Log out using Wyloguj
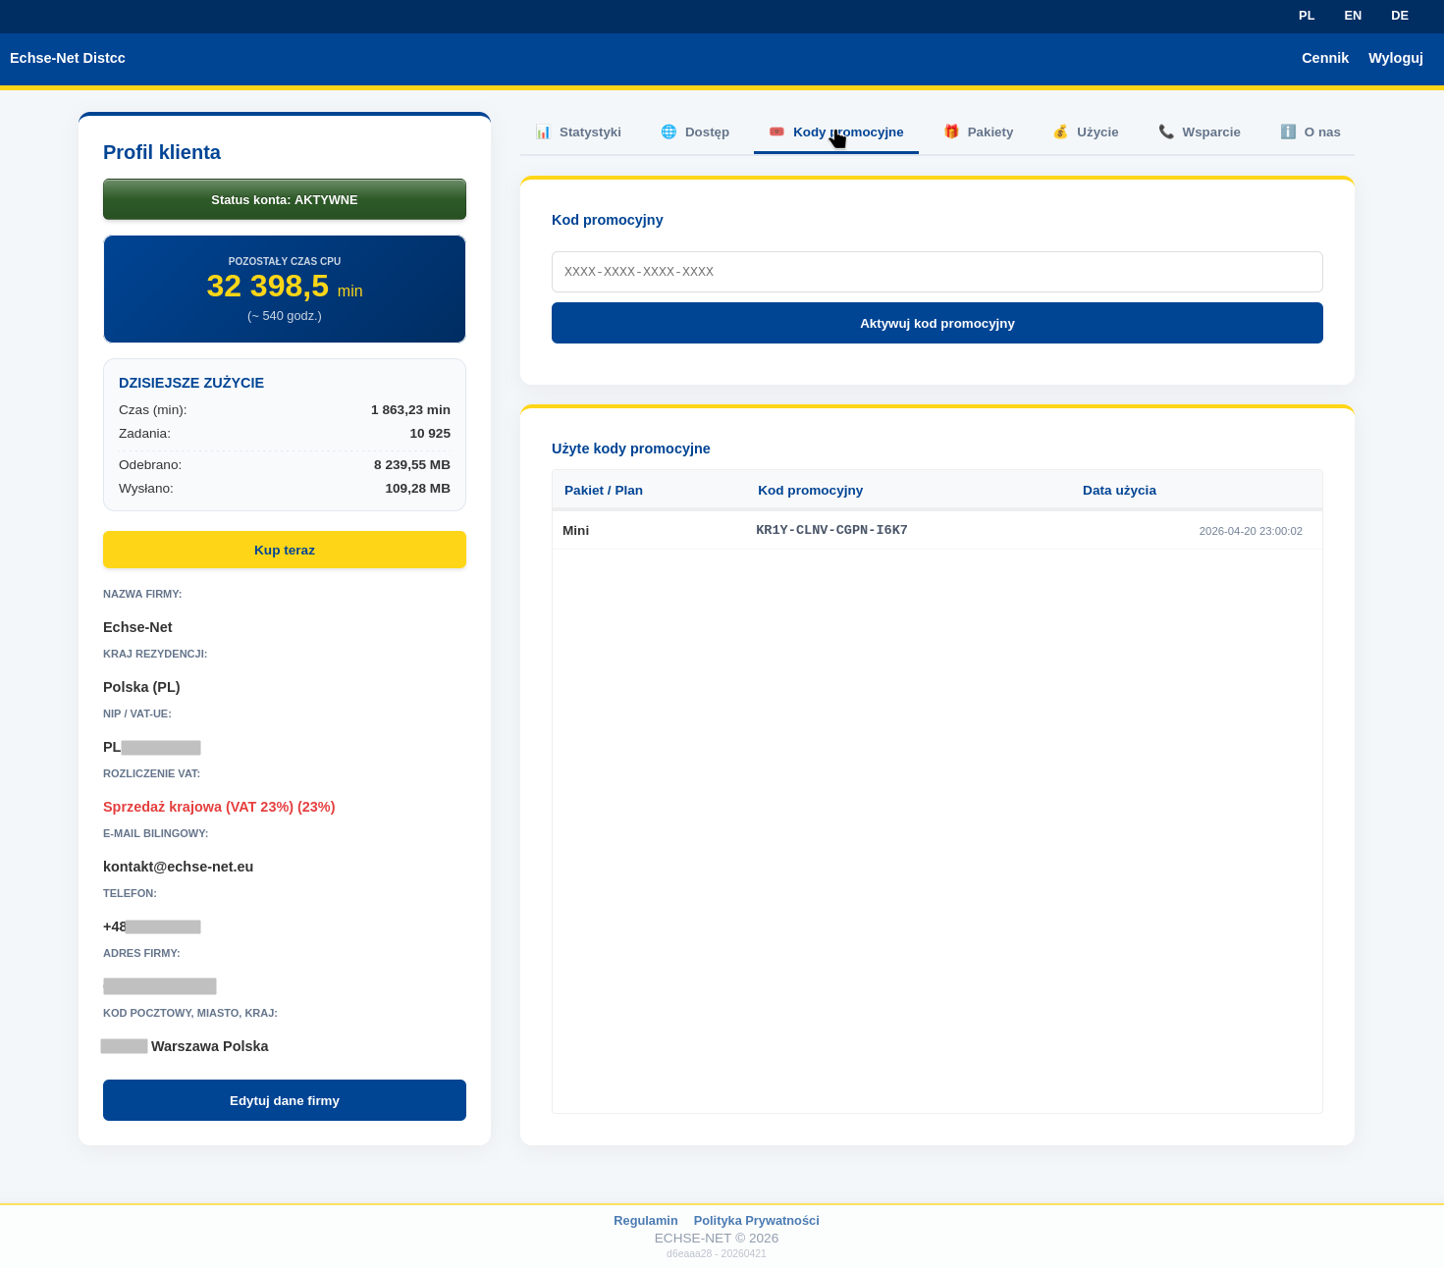Image resolution: width=1444 pixels, height=1268 pixels. [x=1395, y=58]
